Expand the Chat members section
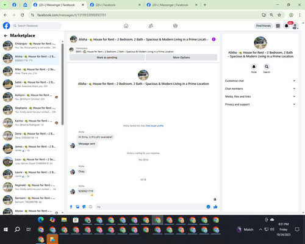The height and width of the screenshot is (244, 305). (x=260, y=88)
